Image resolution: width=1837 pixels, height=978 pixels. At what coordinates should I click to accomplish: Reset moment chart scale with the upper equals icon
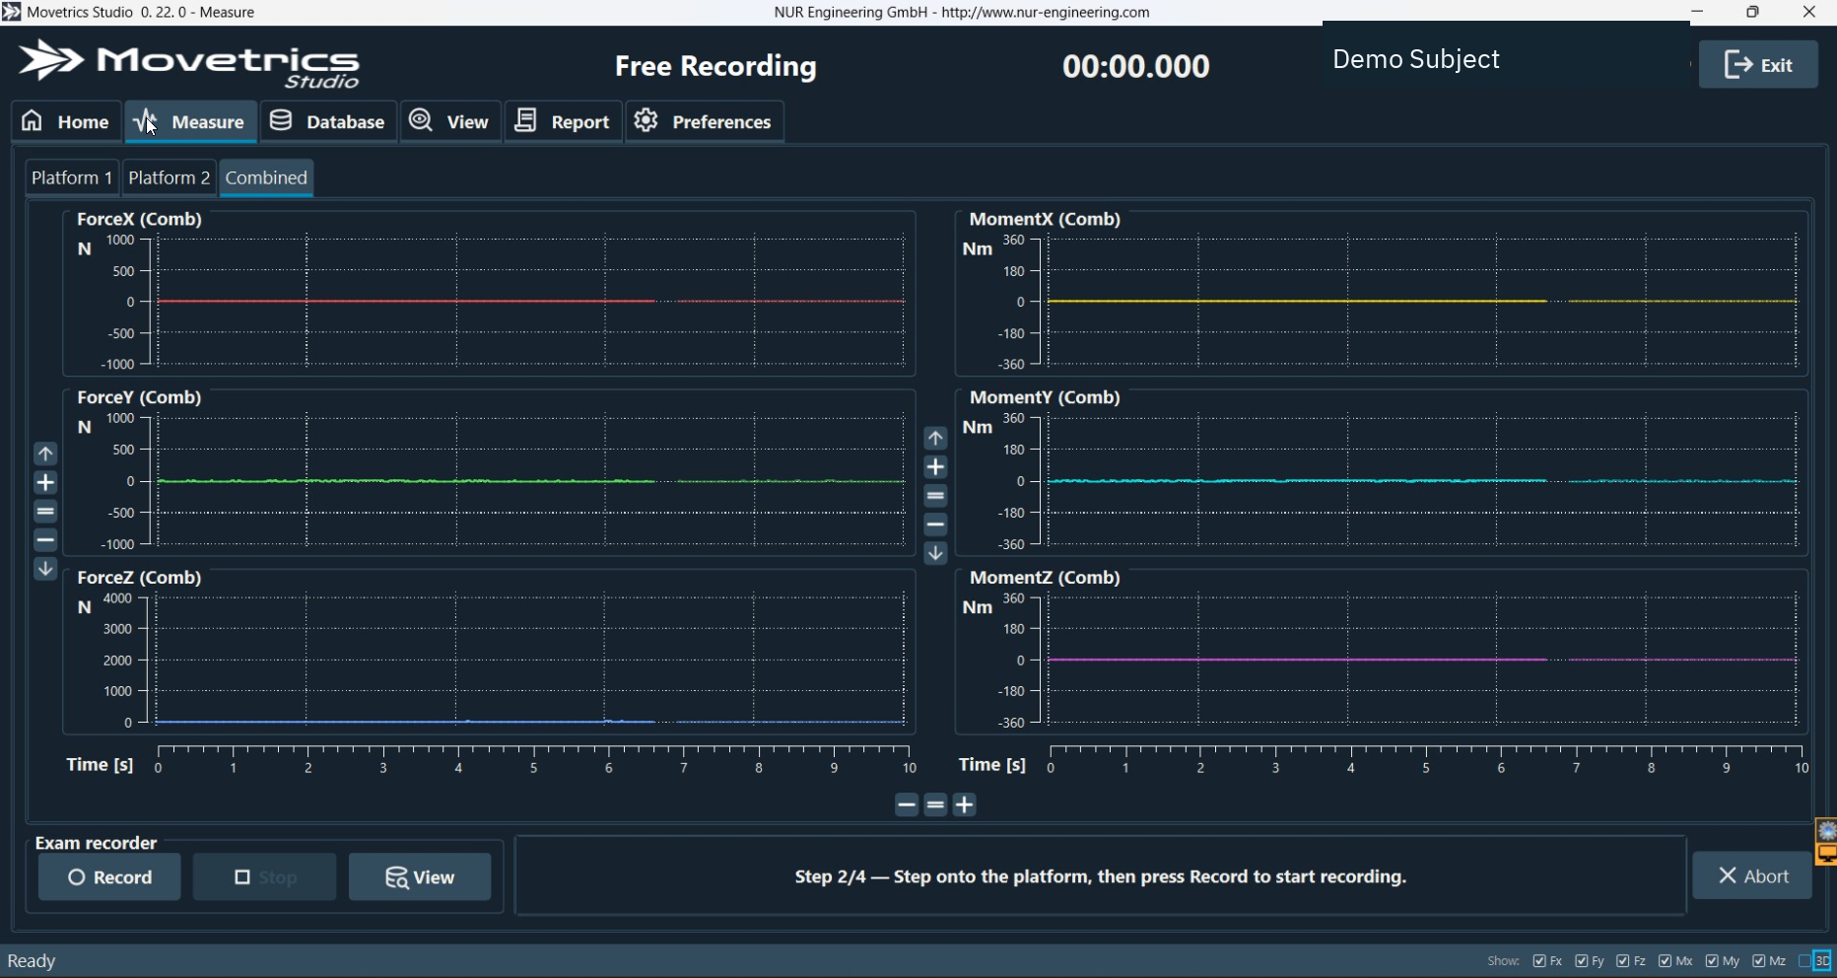[x=935, y=496]
